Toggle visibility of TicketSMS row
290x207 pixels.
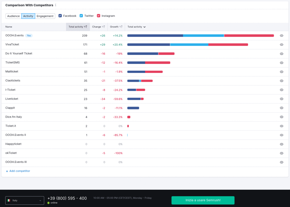click(x=282, y=63)
